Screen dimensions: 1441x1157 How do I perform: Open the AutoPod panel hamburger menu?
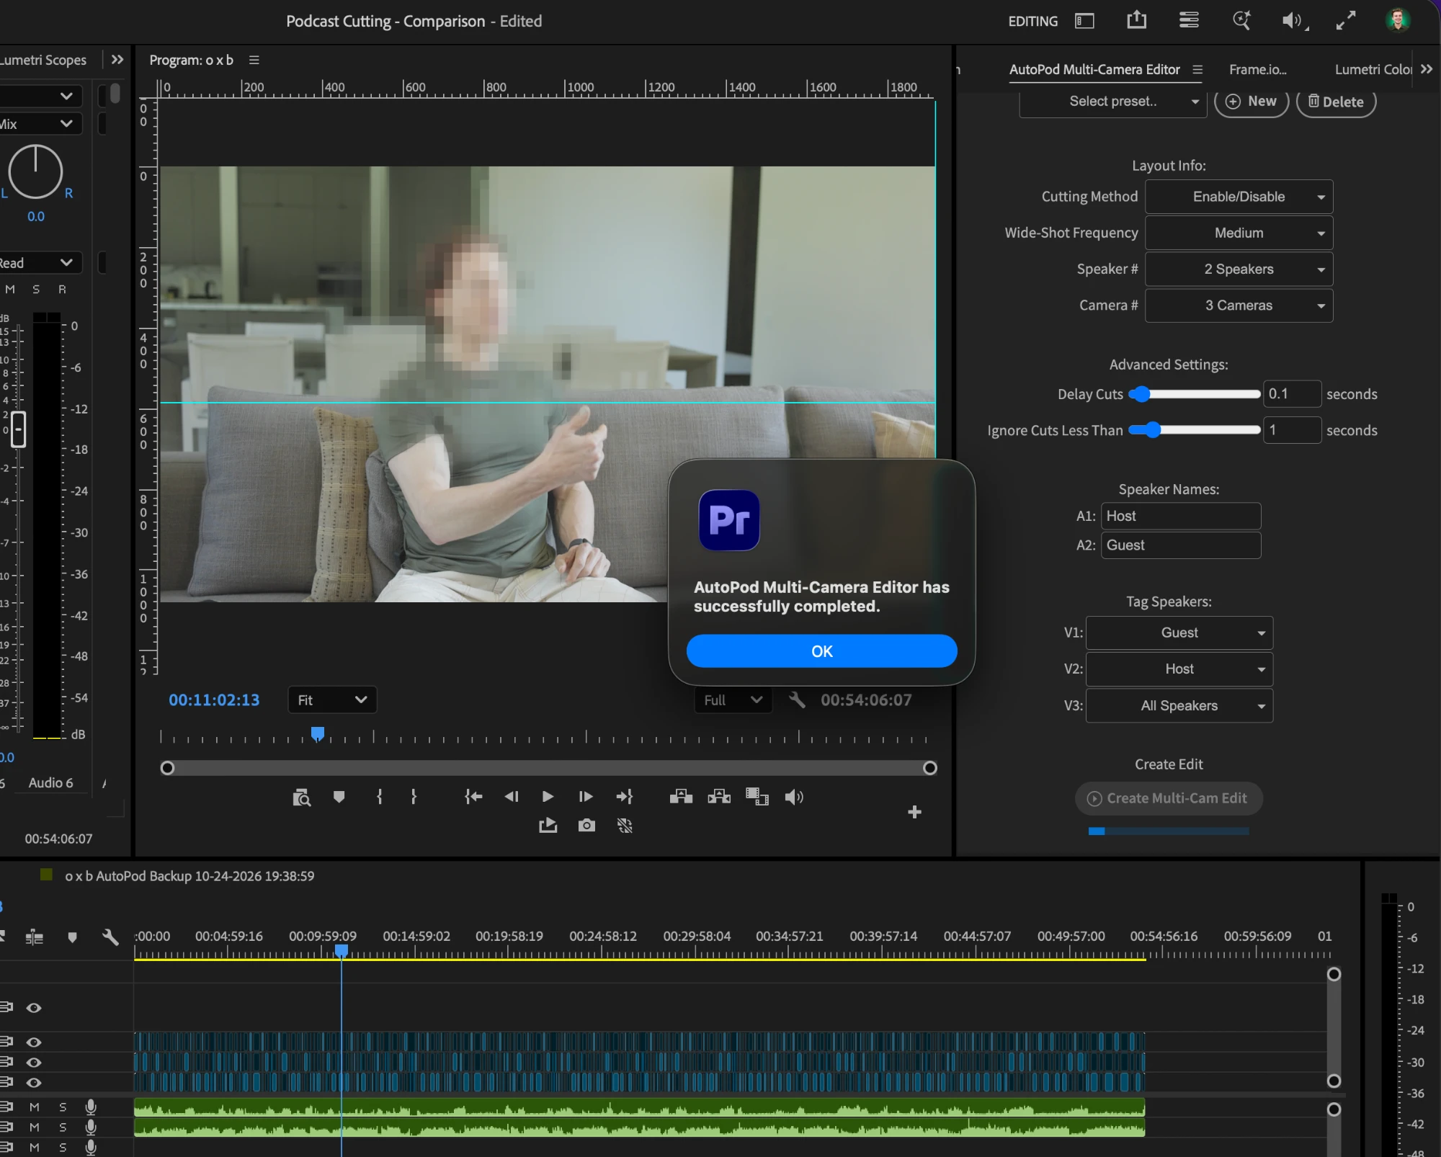pos(1197,69)
